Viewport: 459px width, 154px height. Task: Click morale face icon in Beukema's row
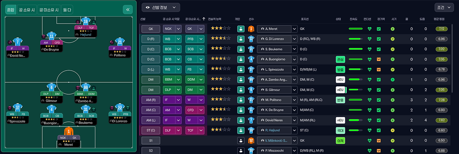(x=393, y=49)
